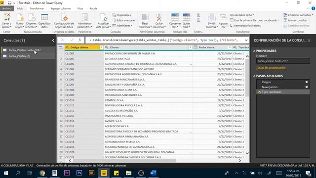
Task: Click Quitar columnas icon
Action: pyautogui.click(x=159, y=17)
